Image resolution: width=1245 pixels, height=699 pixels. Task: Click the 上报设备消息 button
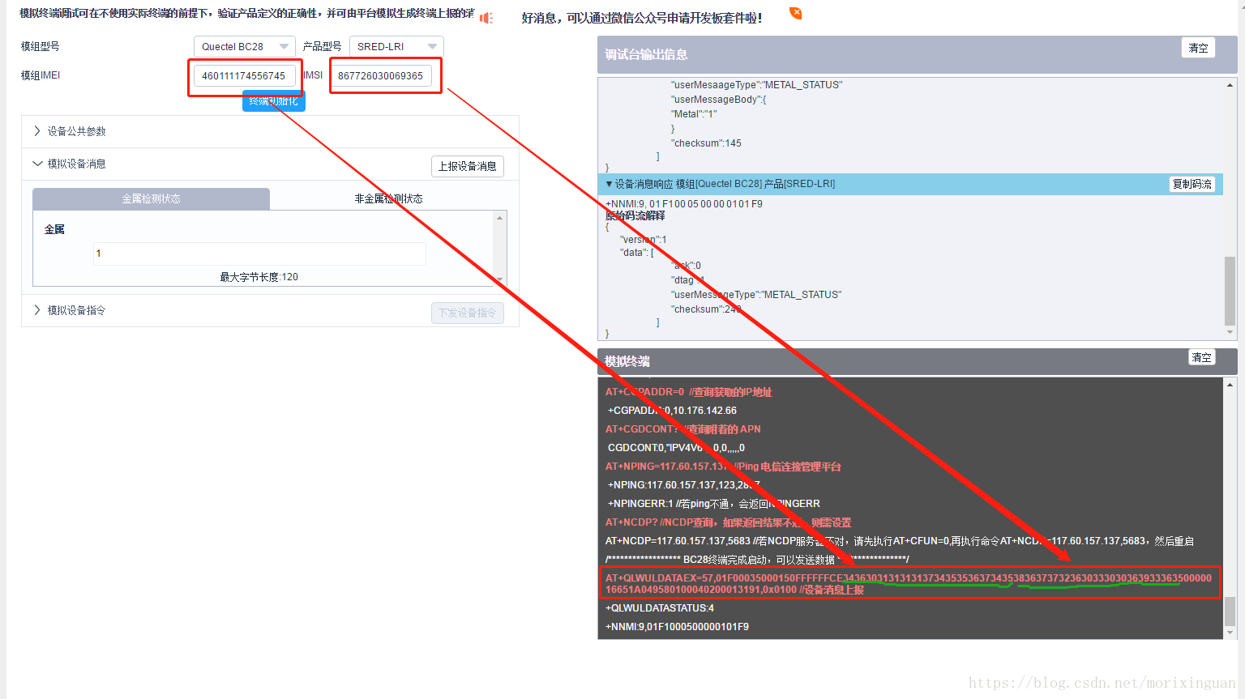coord(468,166)
